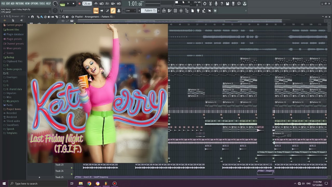Image resolution: width=332 pixels, height=187 pixels.
Task: Toggle the playlist magnet snap icon
Action: pyautogui.click(x=32, y=17)
